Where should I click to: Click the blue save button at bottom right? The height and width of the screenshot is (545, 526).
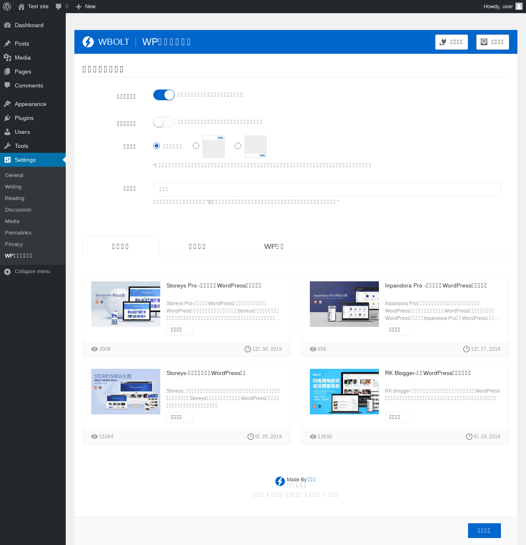coord(484,531)
